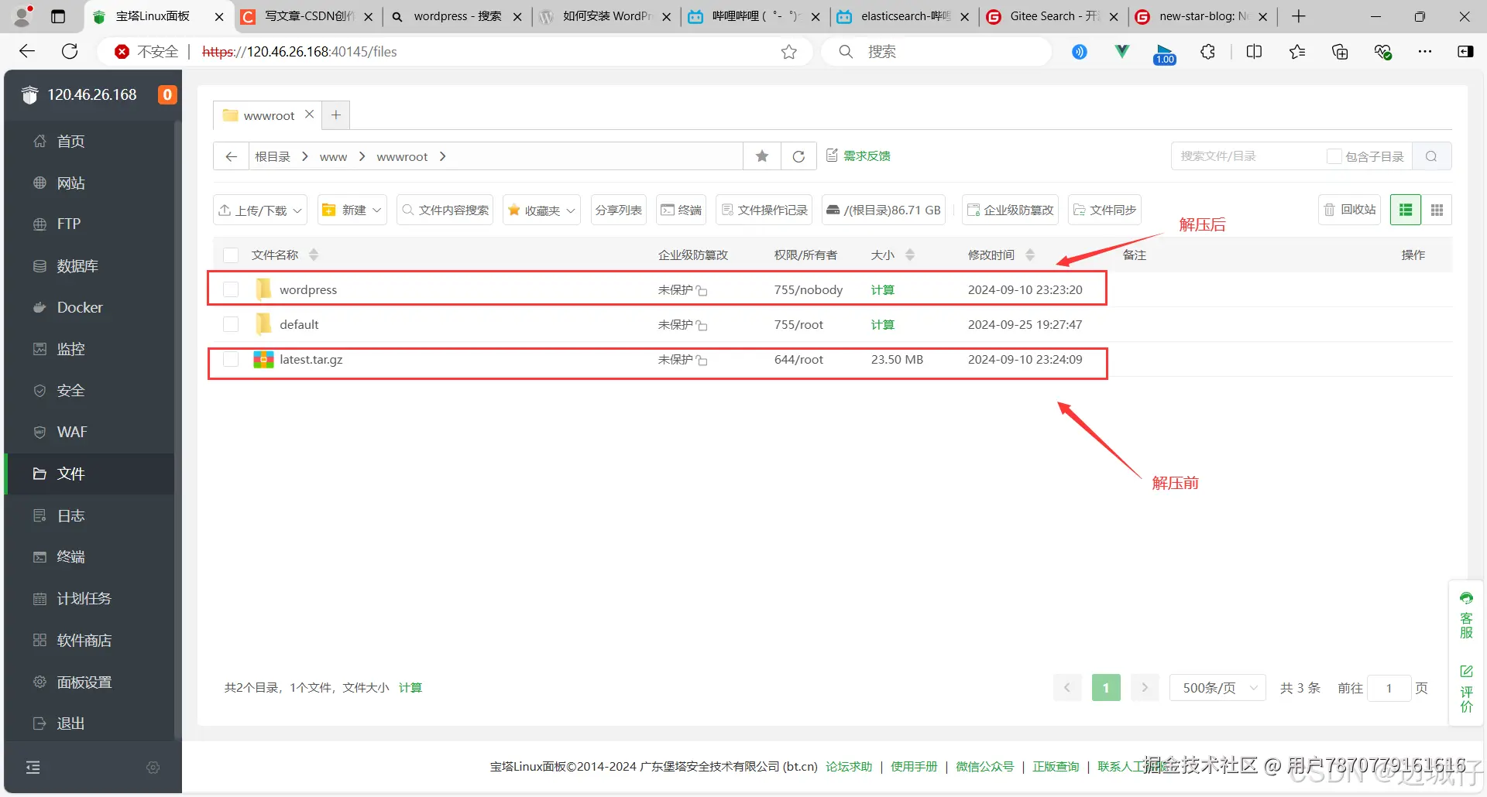Click the 退出 logout icon in sidebar
Image resolution: width=1487 pixels, height=797 pixels.
point(39,723)
